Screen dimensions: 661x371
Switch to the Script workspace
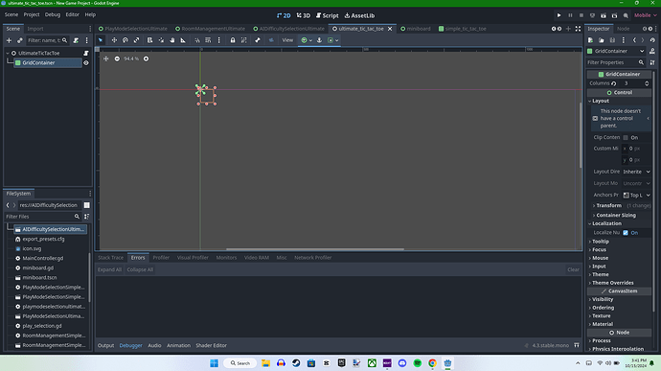(x=327, y=15)
